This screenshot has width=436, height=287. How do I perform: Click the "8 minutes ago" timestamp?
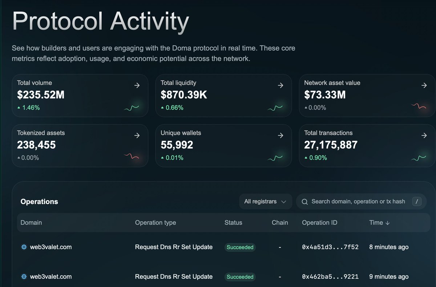(389, 247)
